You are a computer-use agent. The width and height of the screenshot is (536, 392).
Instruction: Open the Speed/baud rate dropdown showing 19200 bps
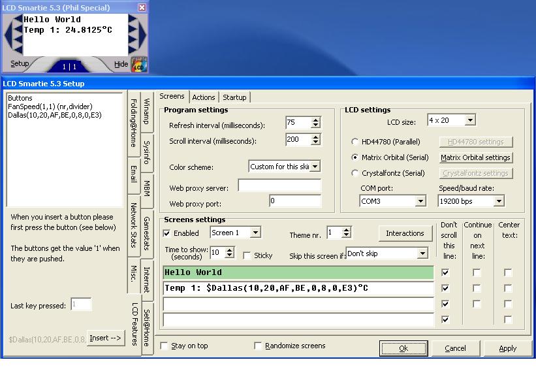click(499, 201)
